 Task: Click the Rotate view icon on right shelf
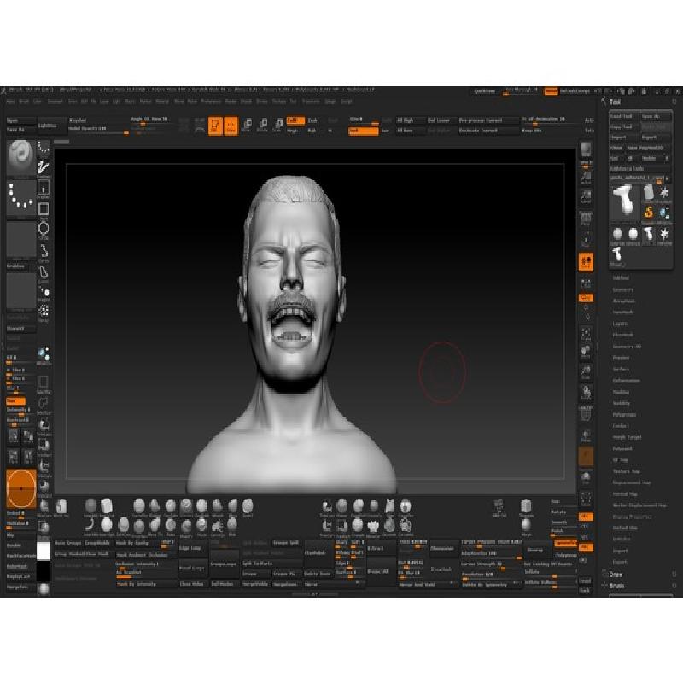[x=586, y=392]
